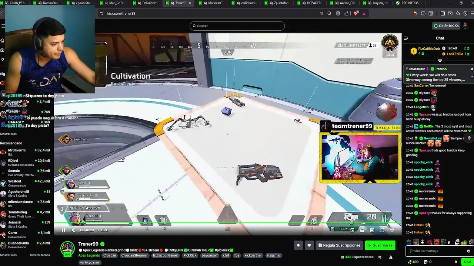Toggle the browser sidebar panel
The width and height of the screenshot is (474, 266).
click(x=443, y=13)
